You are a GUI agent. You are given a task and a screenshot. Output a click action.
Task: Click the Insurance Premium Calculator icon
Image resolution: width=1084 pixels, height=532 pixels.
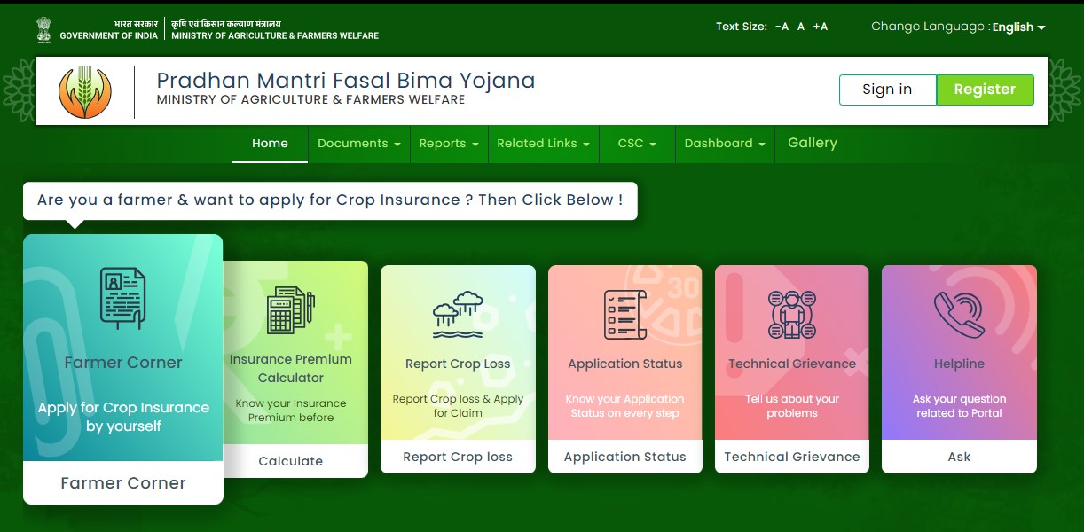pos(291,310)
